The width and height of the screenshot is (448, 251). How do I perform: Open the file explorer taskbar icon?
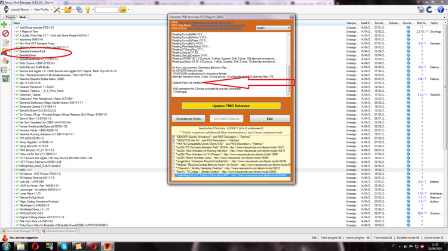point(20,246)
